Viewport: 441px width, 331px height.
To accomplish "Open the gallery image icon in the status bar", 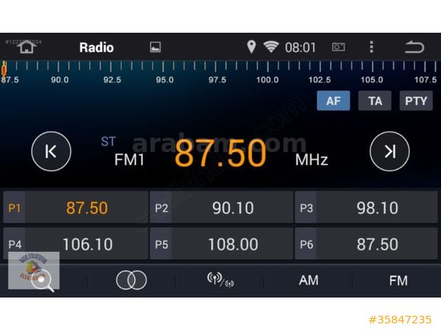I will pyautogui.click(x=155, y=47).
